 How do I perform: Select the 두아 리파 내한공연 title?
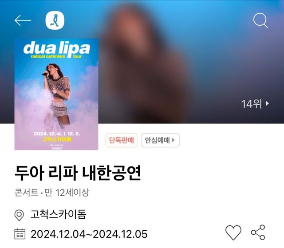point(78,173)
